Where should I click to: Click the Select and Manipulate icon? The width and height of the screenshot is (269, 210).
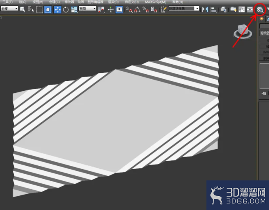111,10
